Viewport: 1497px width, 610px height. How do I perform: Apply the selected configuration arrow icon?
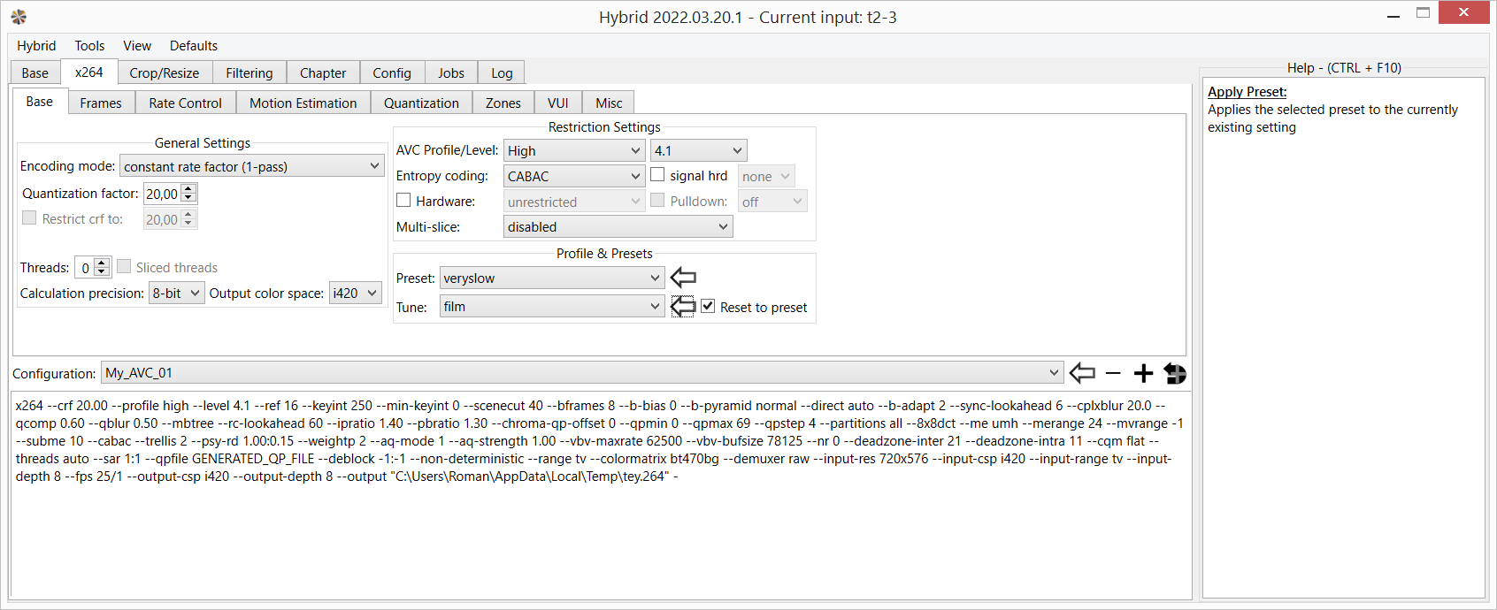point(1082,373)
